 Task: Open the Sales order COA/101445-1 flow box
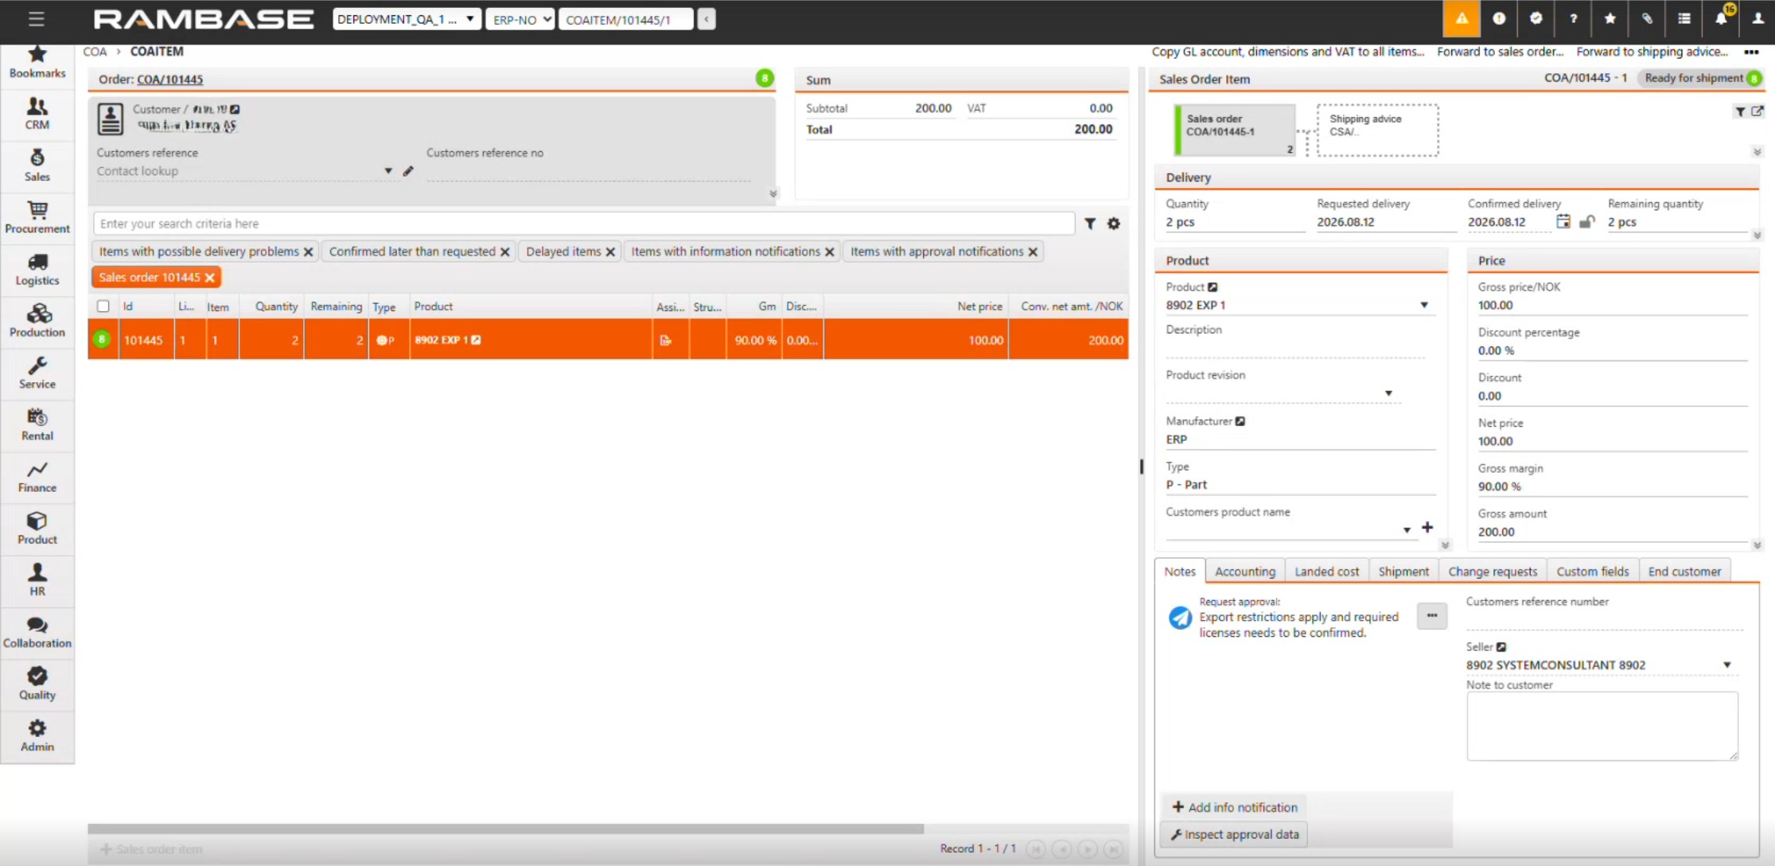(x=1234, y=130)
